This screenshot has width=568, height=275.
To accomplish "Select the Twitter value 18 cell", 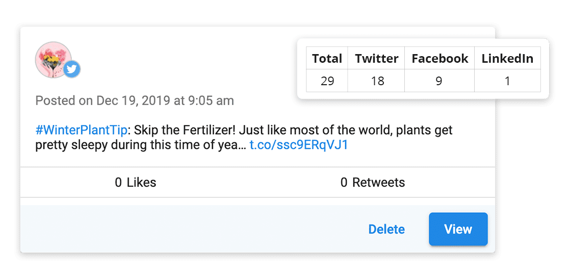I will 376,81.
